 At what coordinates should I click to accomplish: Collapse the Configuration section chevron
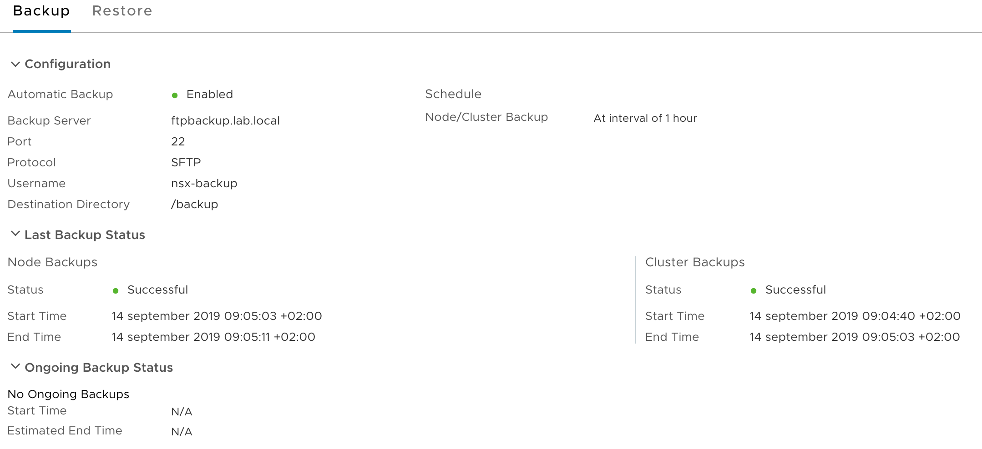(x=15, y=64)
